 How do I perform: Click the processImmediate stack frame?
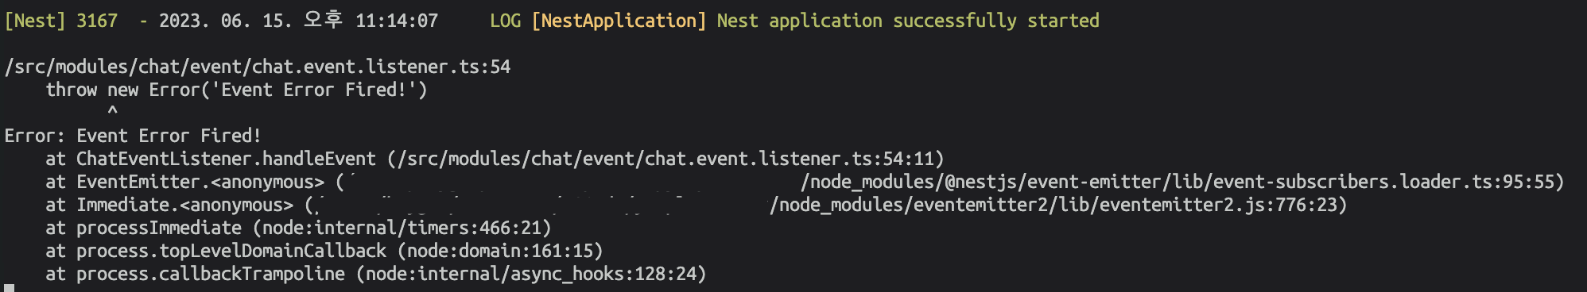159,228
